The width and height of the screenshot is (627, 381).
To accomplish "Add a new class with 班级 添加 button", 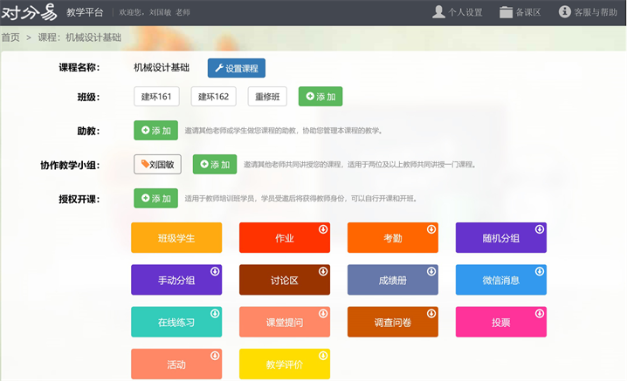I will [x=320, y=97].
